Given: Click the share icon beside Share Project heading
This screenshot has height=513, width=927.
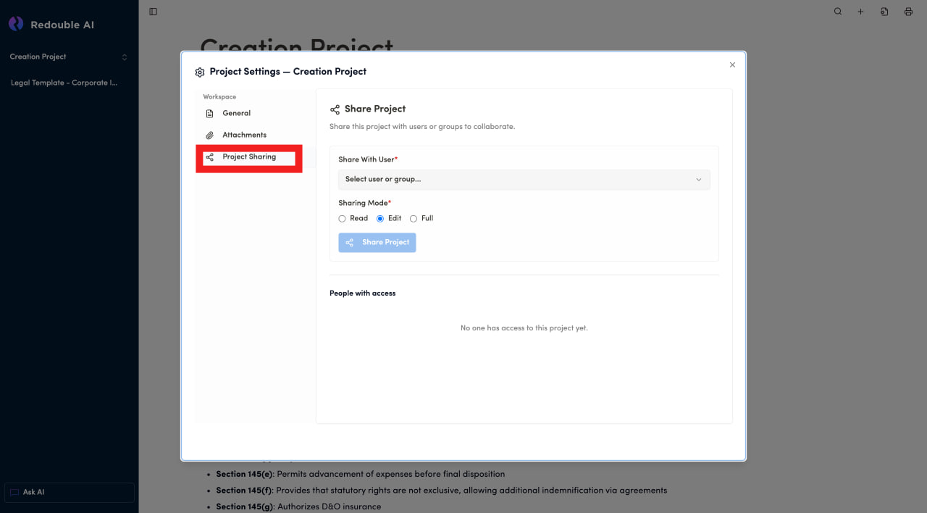Looking at the screenshot, I should [335, 109].
